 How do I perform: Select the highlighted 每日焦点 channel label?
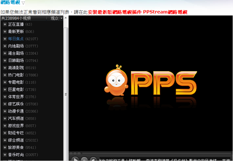point(16,39)
